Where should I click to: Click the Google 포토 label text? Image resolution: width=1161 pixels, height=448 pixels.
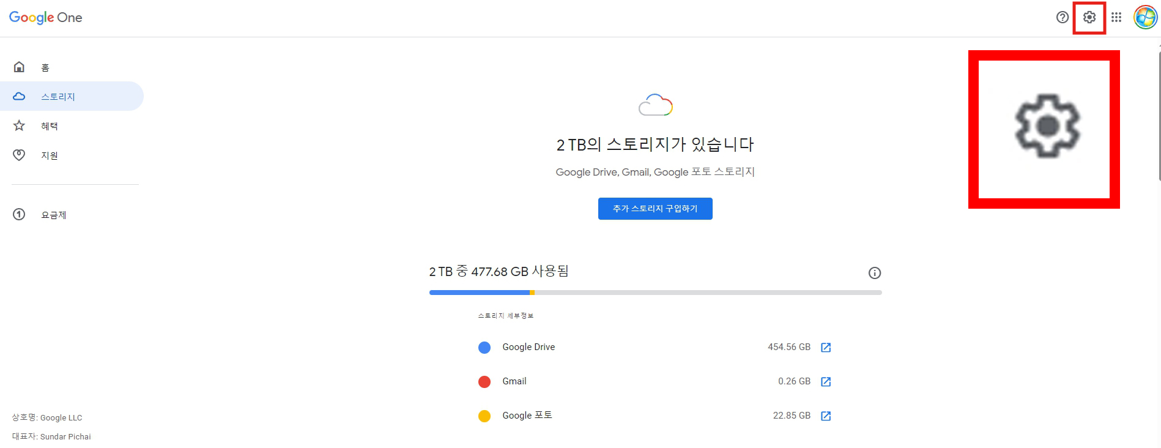click(x=527, y=416)
